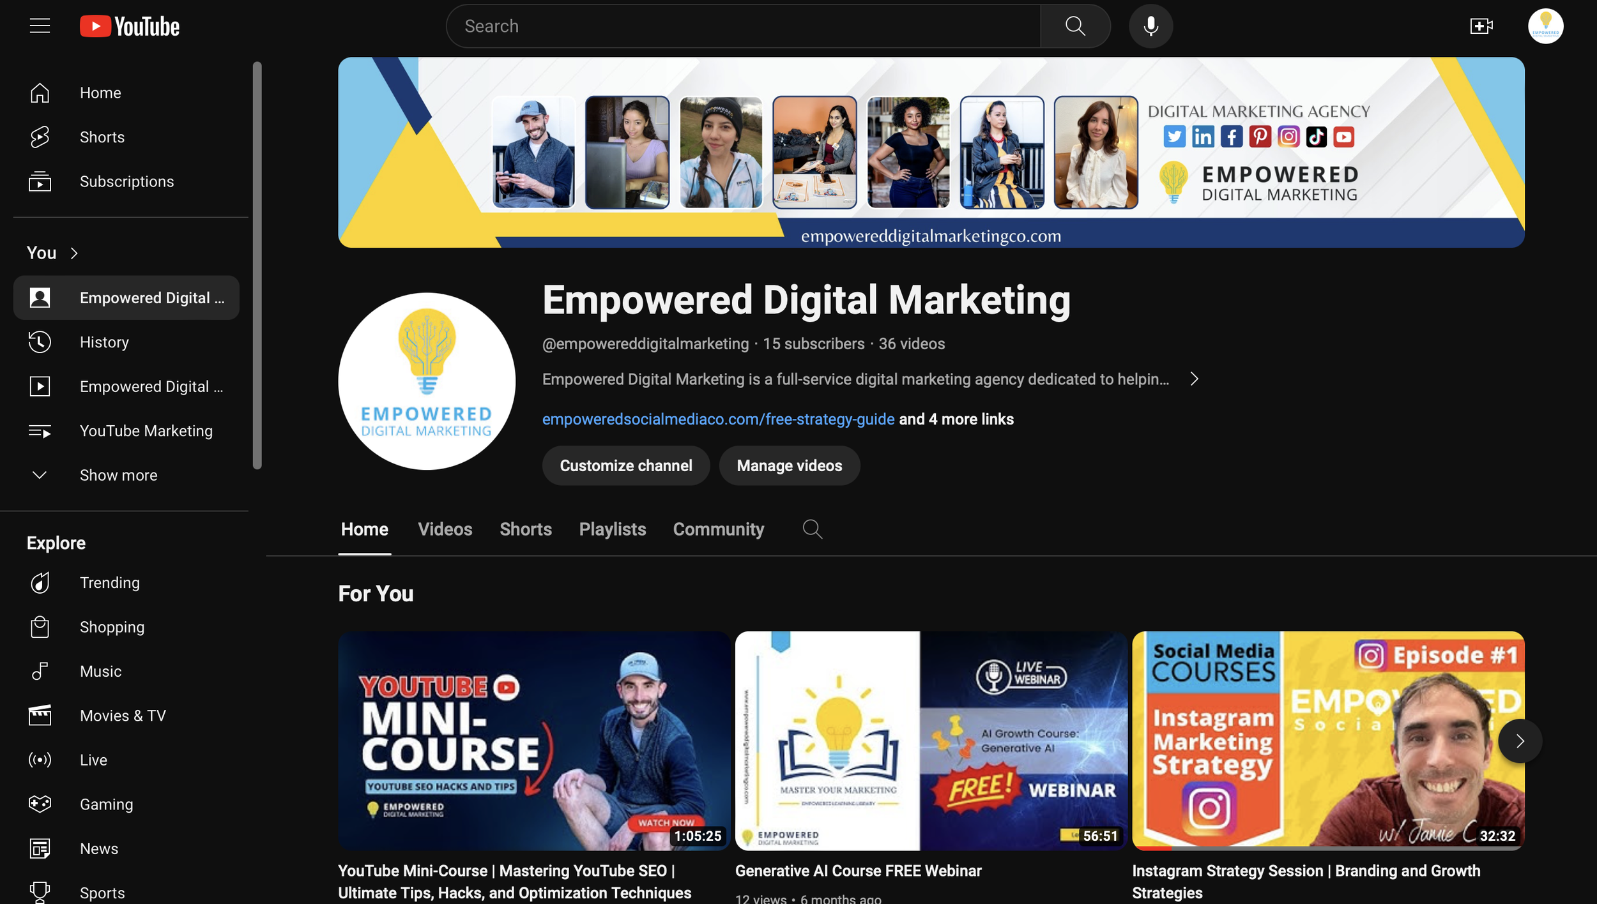Expand the You section chevron

pyautogui.click(x=74, y=253)
